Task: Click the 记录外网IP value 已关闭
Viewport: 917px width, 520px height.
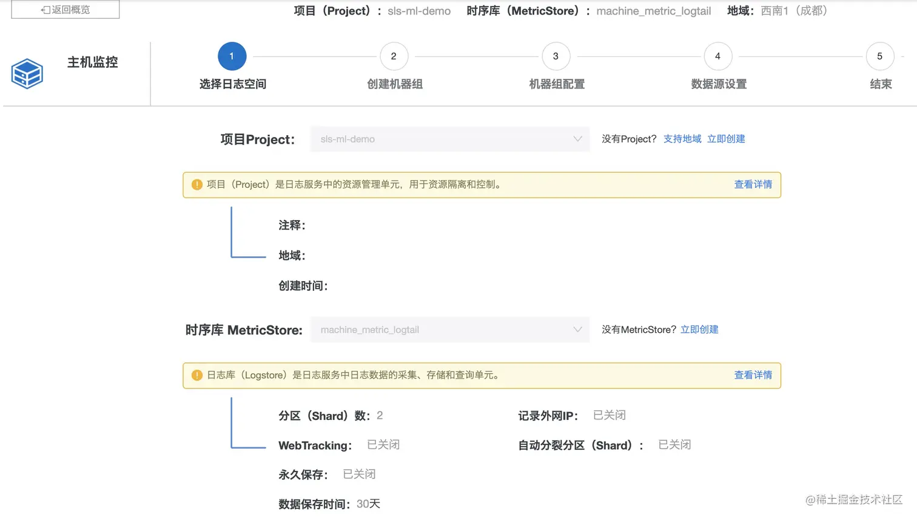Action: click(610, 415)
